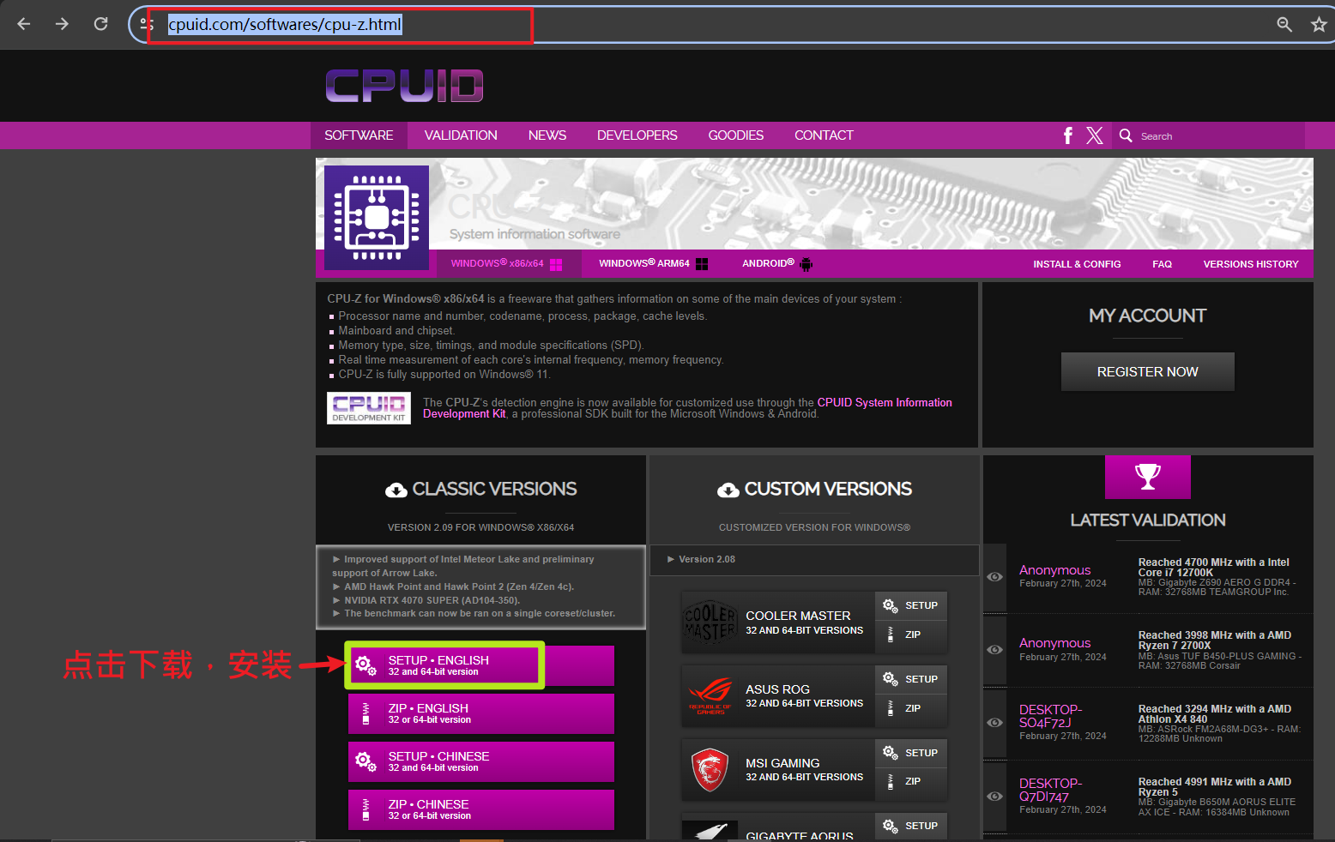Click the MSI Gaming dragon logo
Viewport: 1335px width, 842px height.
(710, 769)
